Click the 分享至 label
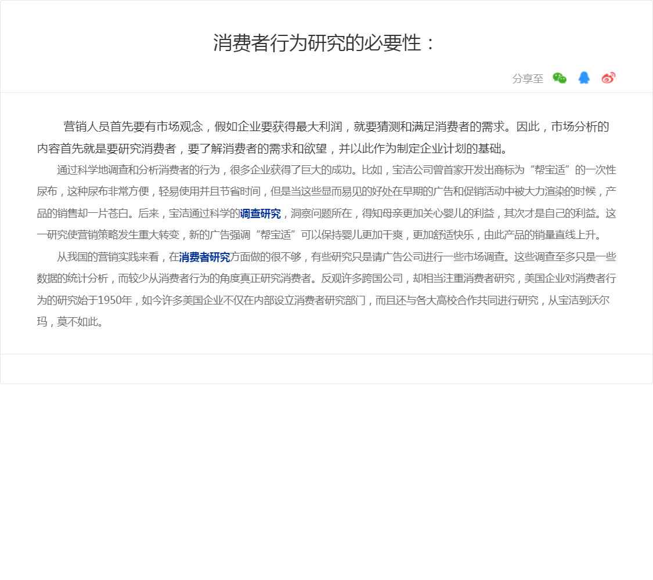The height and width of the screenshot is (580, 653). (528, 79)
